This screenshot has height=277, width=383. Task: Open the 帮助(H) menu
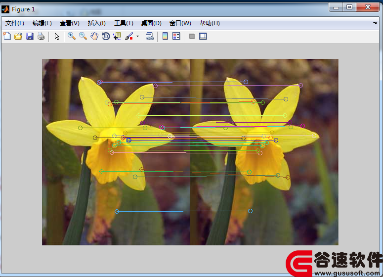[210, 23]
